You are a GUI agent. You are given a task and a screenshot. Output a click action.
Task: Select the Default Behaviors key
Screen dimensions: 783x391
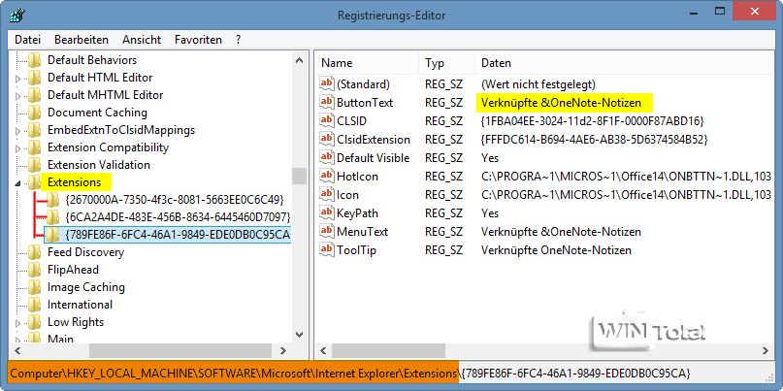tap(92, 60)
